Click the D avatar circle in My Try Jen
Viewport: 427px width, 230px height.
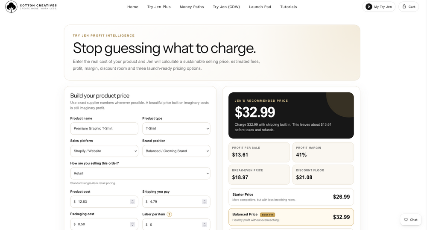pyautogui.click(x=369, y=7)
